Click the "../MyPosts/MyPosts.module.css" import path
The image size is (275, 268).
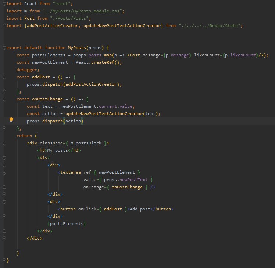[x=82, y=11]
